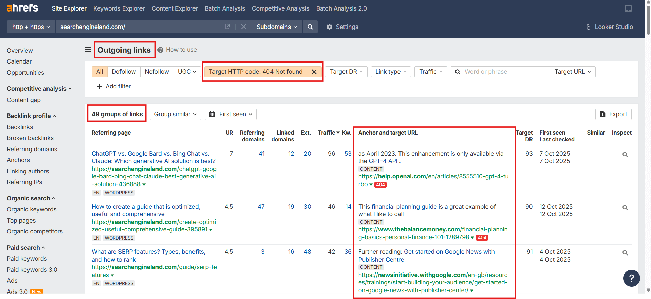This screenshot has width=651, height=299.
Task: Open the Link type filter dropdown
Action: [x=391, y=72]
